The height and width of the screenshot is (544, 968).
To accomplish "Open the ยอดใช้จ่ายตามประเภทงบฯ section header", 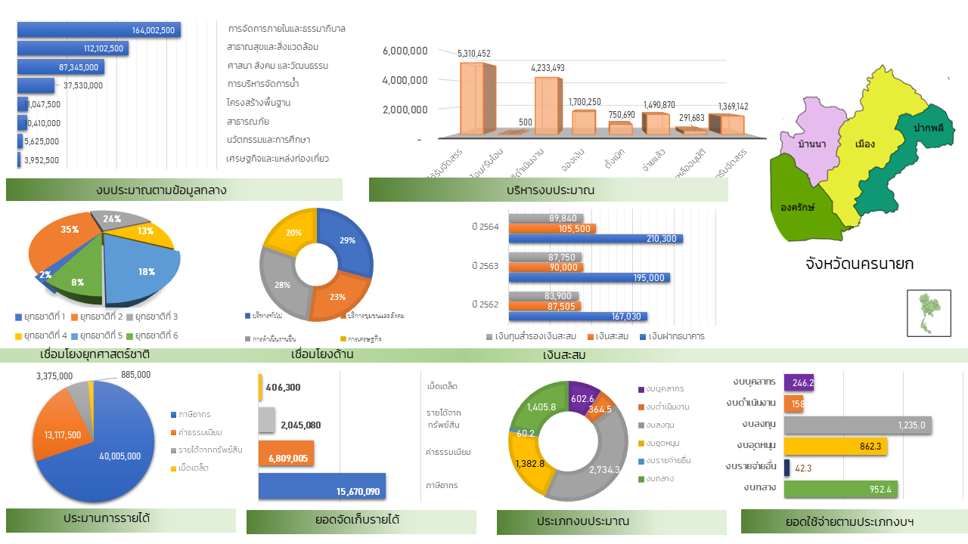I will pyautogui.click(x=855, y=521).
